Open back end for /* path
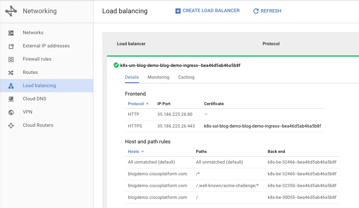The width and height of the screenshot is (359, 208). click(x=302, y=174)
